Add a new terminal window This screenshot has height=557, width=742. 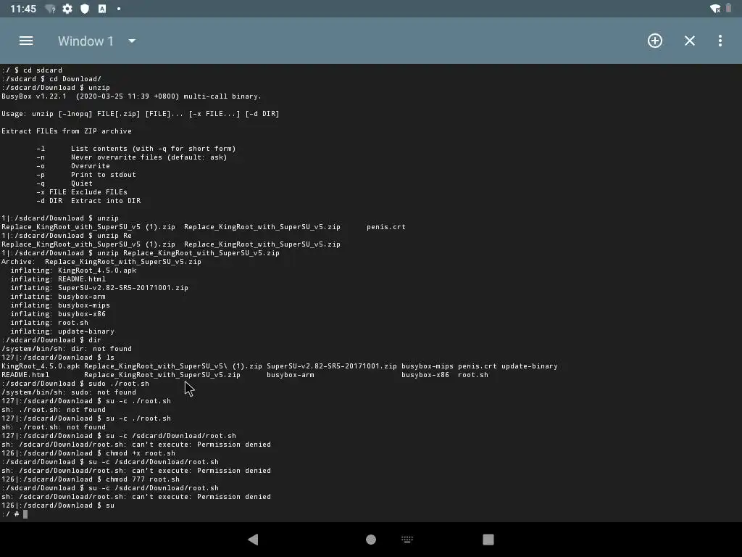point(655,41)
